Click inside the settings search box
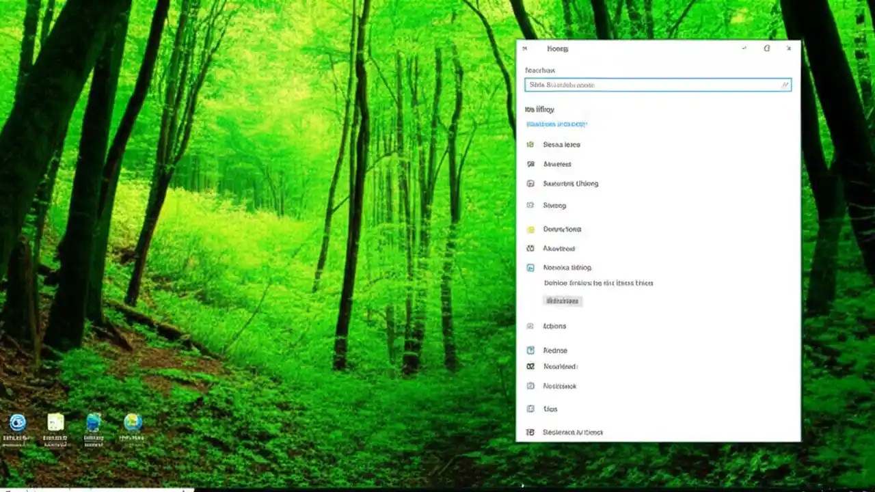The width and height of the screenshot is (875, 492). point(656,85)
